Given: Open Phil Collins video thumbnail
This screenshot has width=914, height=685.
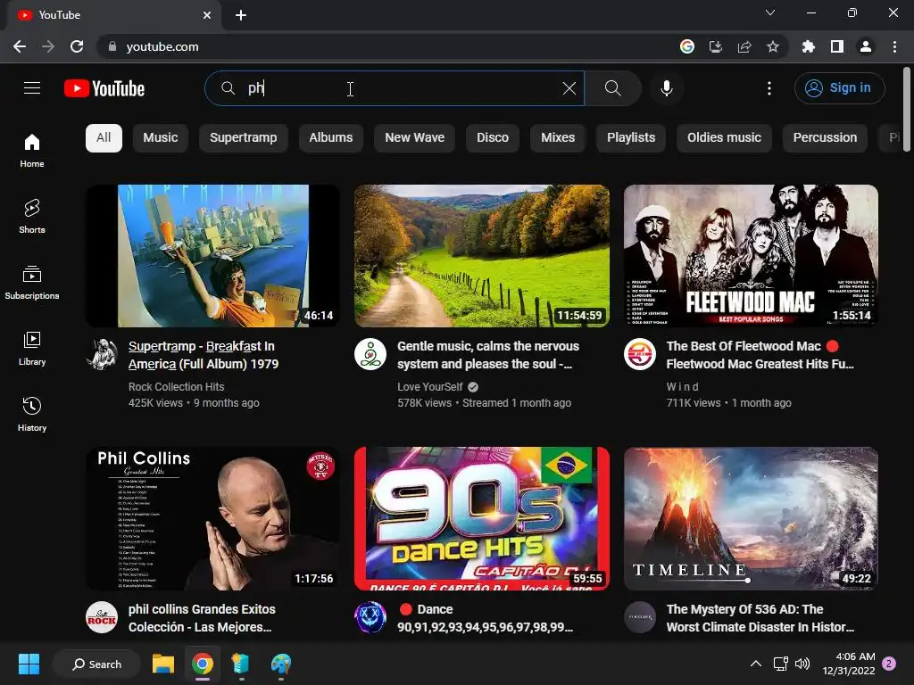Looking at the screenshot, I should pos(212,518).
